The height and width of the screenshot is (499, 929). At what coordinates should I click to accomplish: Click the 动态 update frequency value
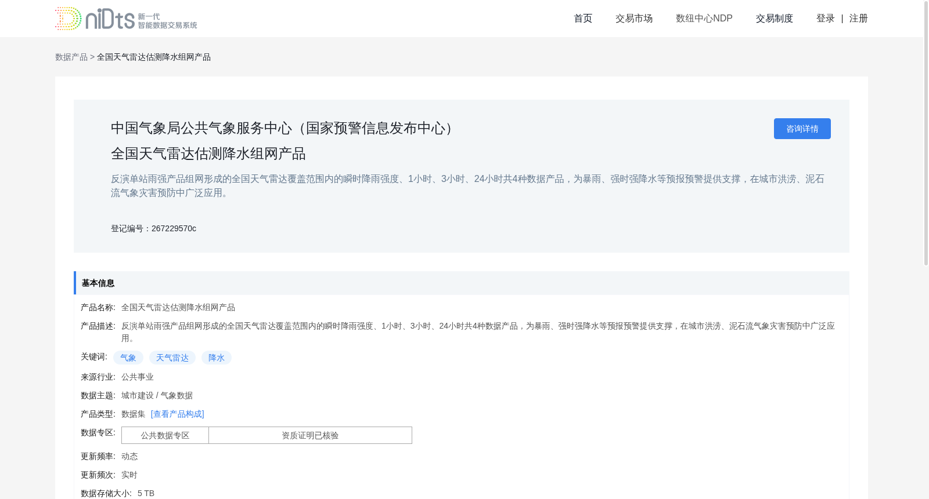129,456
